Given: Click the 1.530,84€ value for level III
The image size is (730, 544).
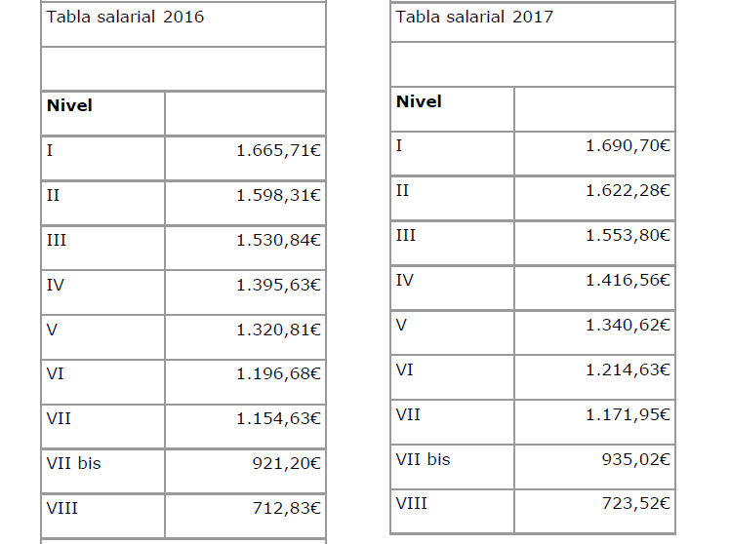Looking at the screenshot, I should [278, 240].
